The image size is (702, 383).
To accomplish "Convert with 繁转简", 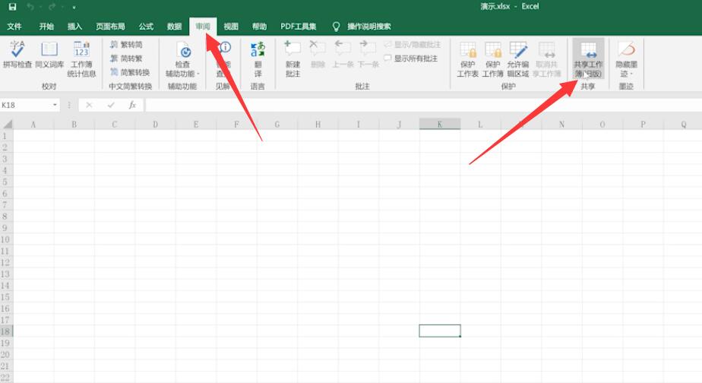I will 126,44.
